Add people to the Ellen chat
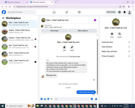Viewport: 135px width, 108px height. [x=65, y=47]
